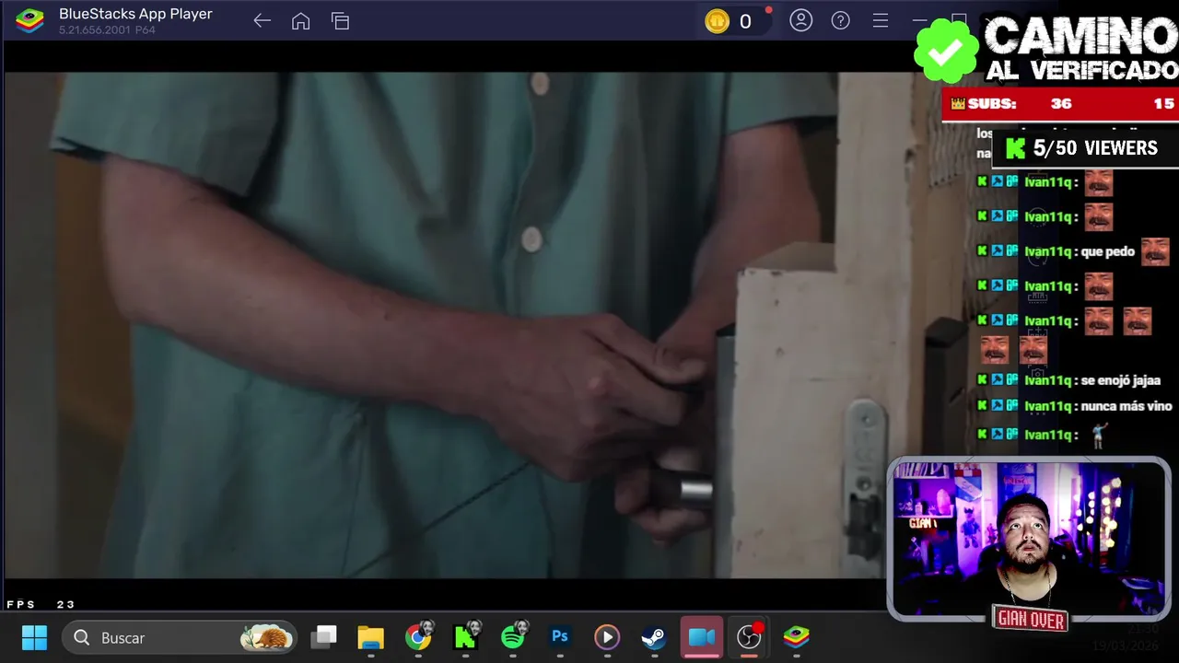This screenshot has height=663, width=1179.
Task: Click the chat message "que pedo"
Action: pos(1106,251)
